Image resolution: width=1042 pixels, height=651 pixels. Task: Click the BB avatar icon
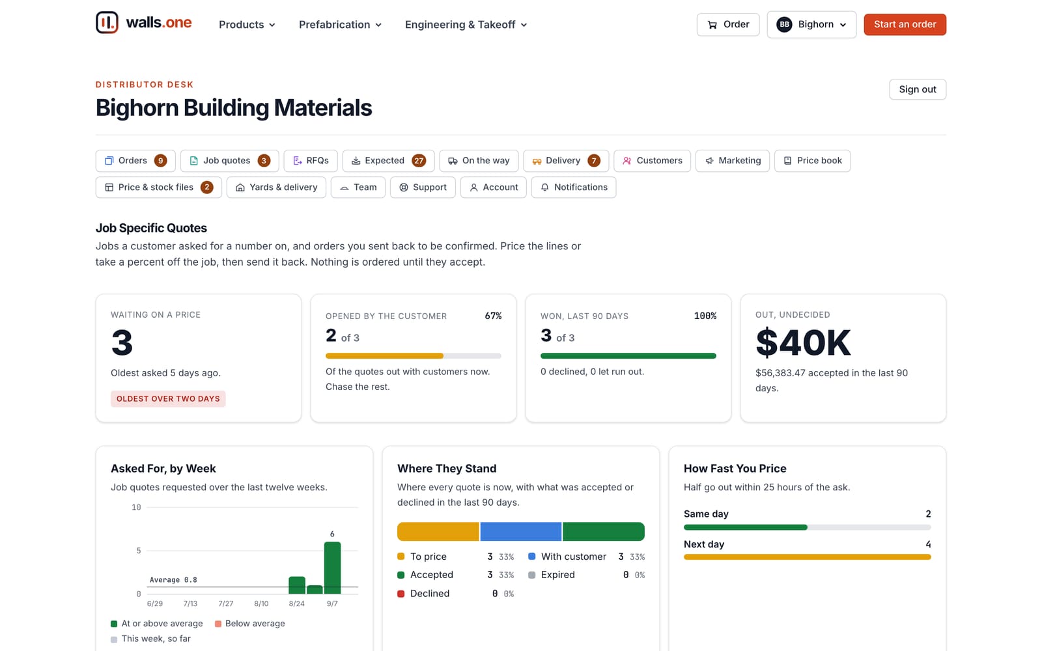point(784,25)
